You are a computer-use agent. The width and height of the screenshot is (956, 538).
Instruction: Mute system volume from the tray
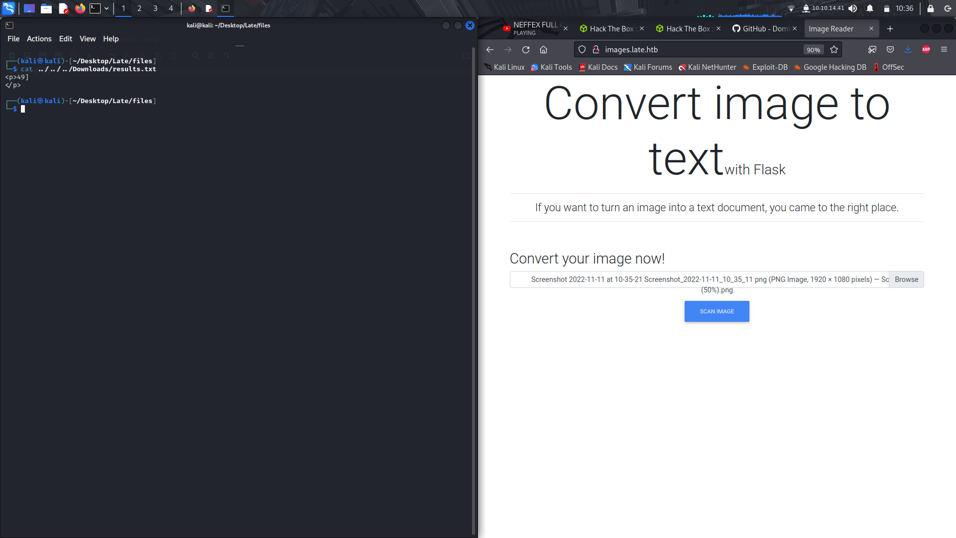pos(853,8)
